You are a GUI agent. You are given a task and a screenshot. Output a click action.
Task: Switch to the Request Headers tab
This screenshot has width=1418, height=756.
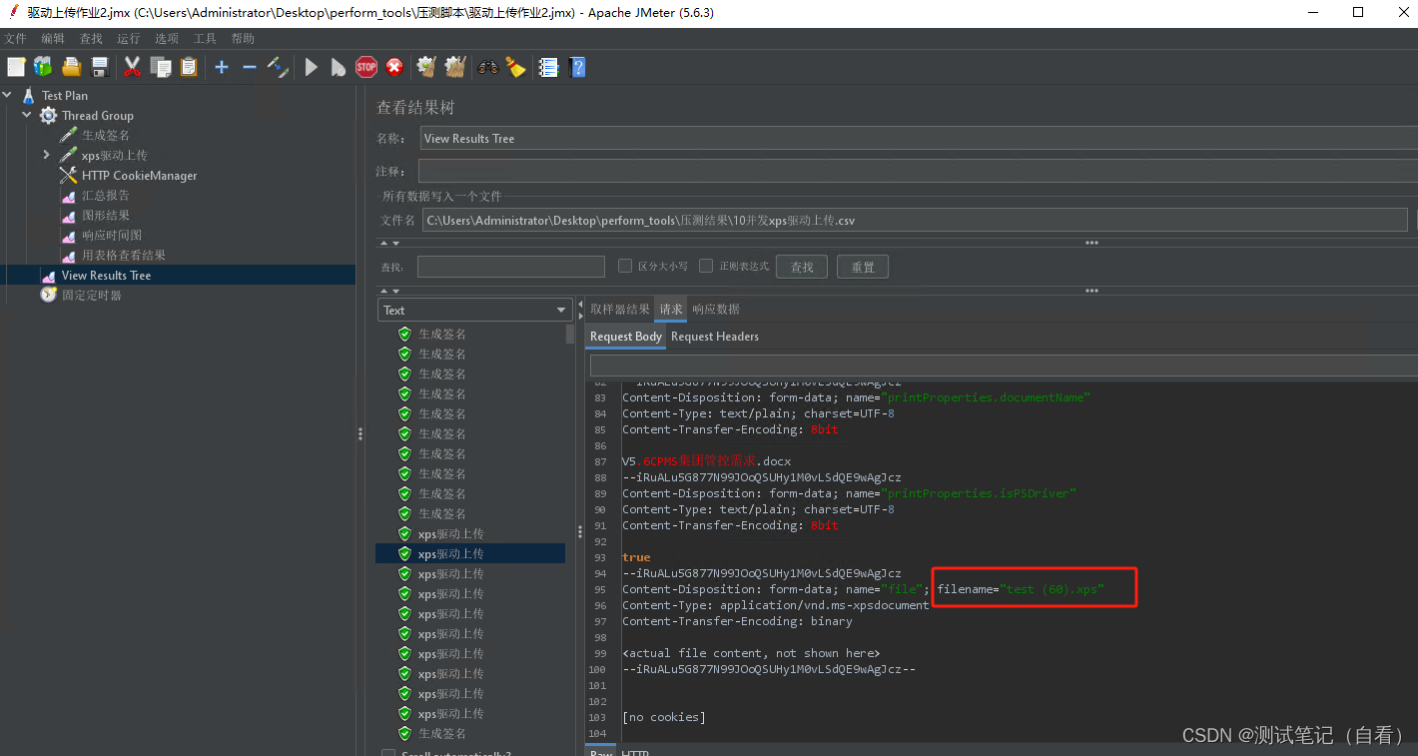715,337
